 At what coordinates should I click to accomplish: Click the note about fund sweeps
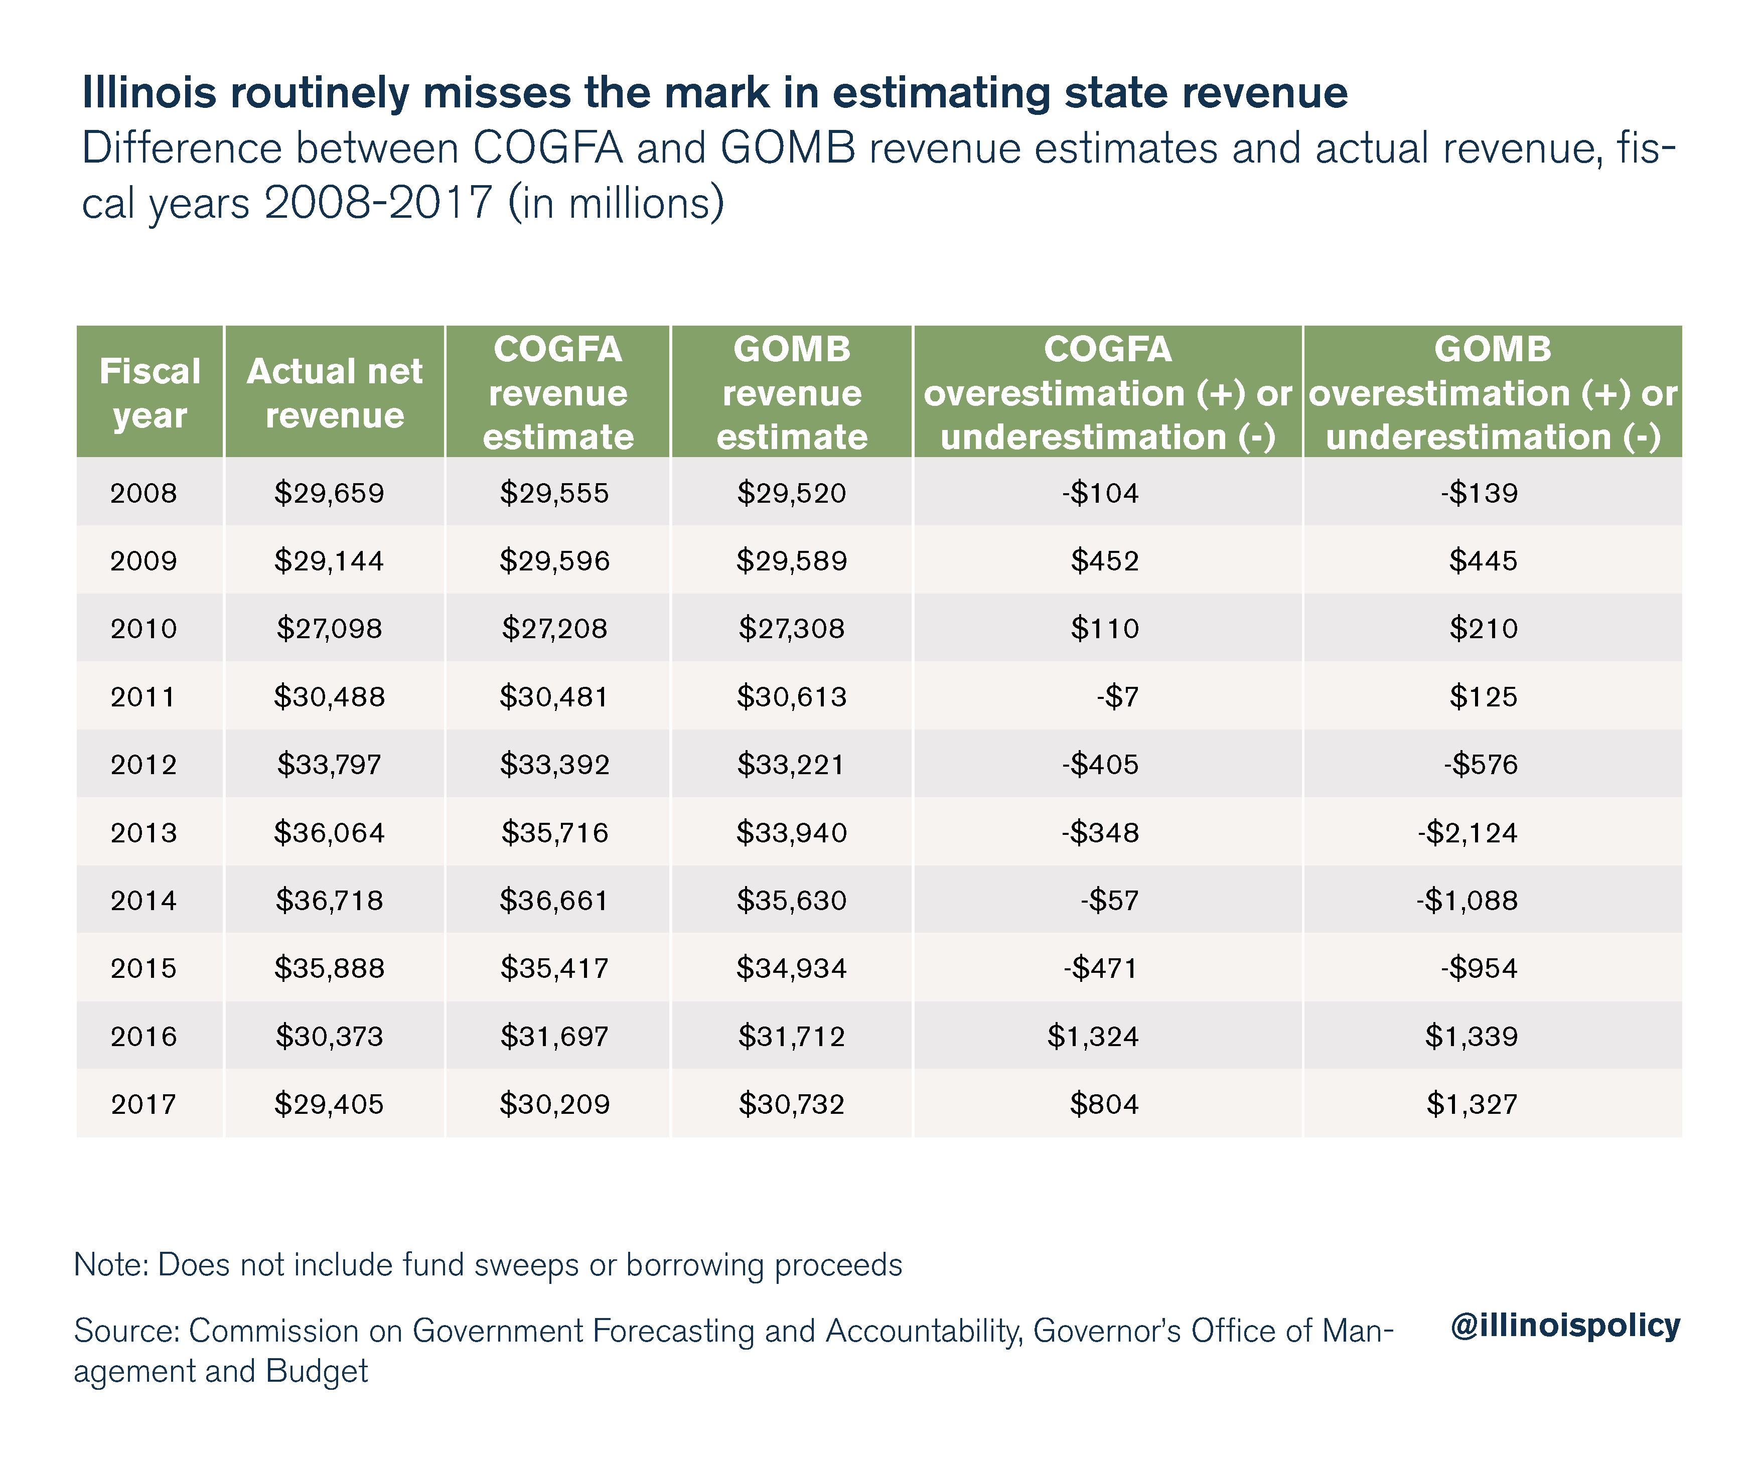(x=488, y=1264)
